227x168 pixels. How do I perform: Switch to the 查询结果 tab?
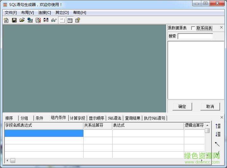(x=133, y=118)
